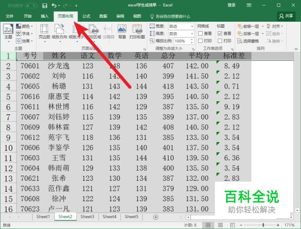301x229 pixels.
Task: Click the Print Titles (打印标题) icon
Action: (x=137, y=29)
